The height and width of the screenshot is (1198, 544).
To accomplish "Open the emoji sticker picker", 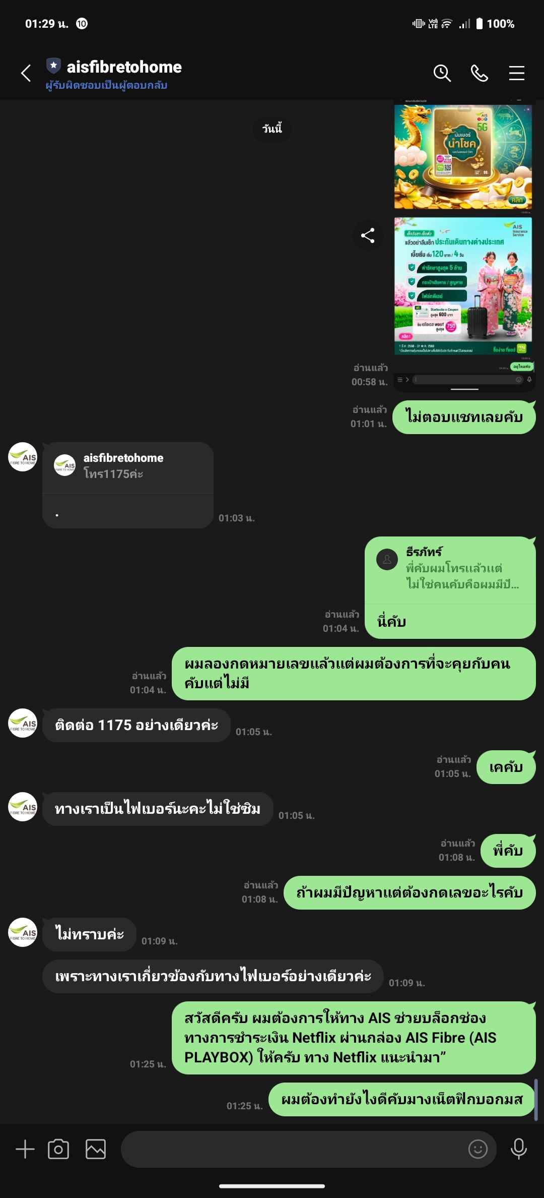I will click(478, 1149).
